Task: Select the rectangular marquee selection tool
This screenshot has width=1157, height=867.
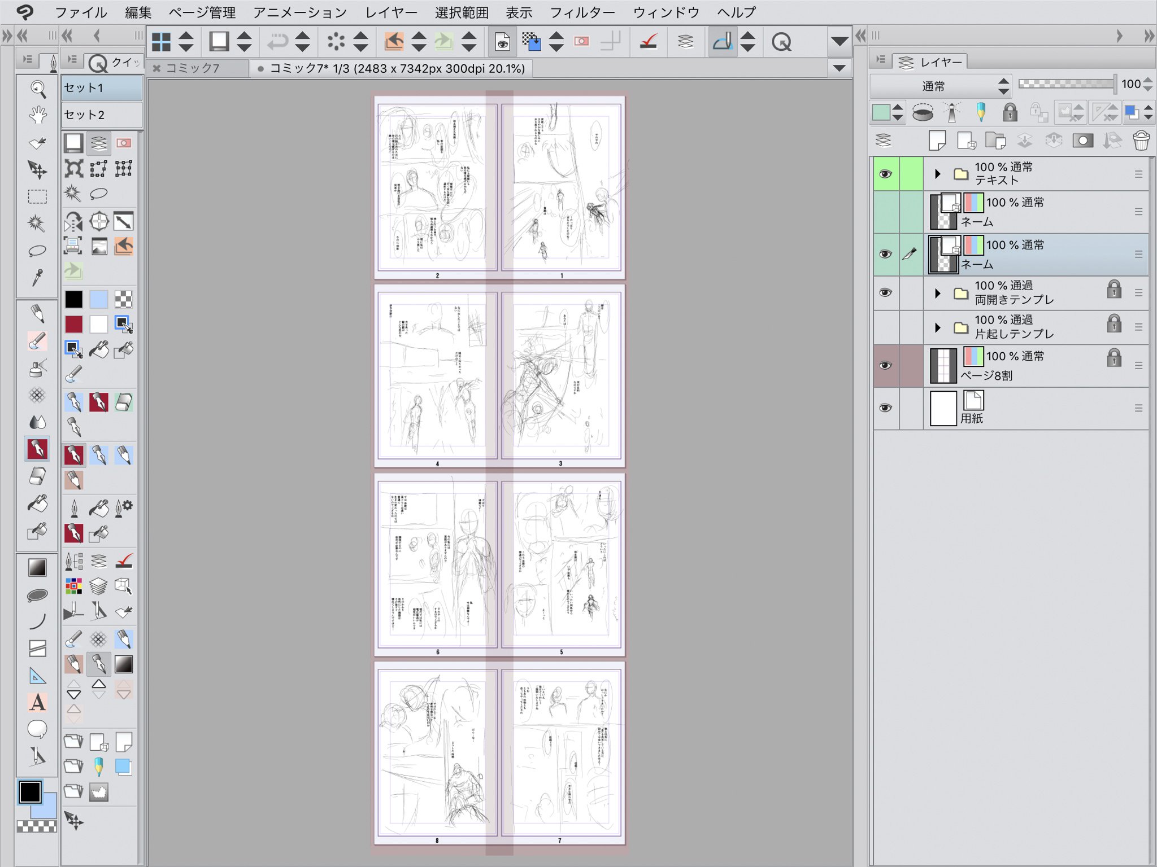Action: point(37,197)
